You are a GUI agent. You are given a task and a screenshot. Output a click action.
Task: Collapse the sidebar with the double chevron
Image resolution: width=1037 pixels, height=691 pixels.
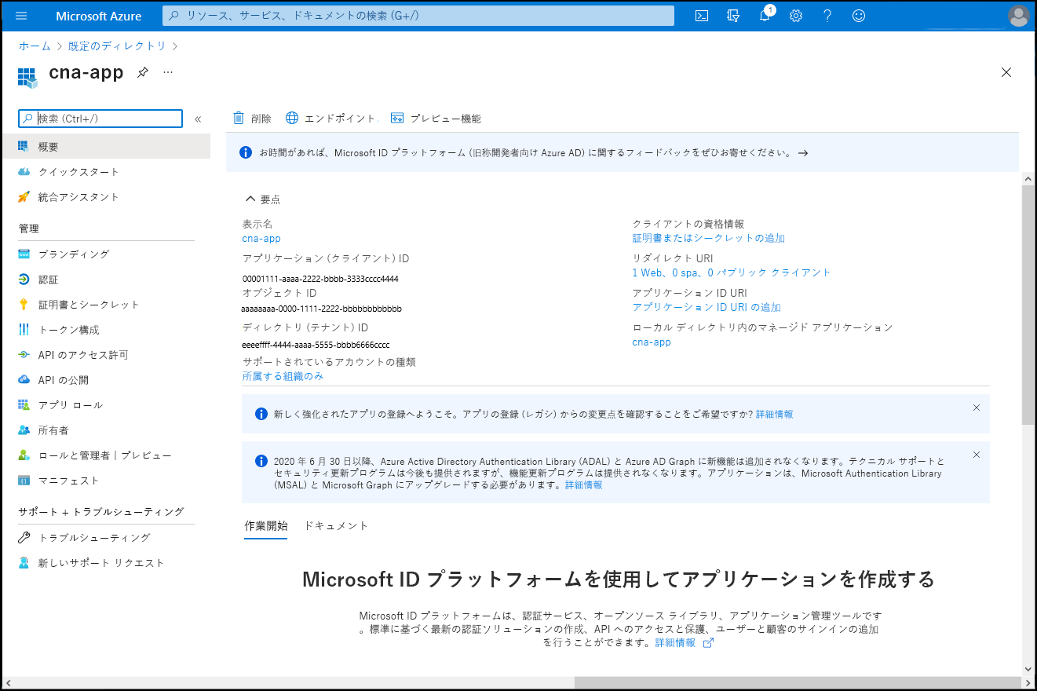point(198,119)
